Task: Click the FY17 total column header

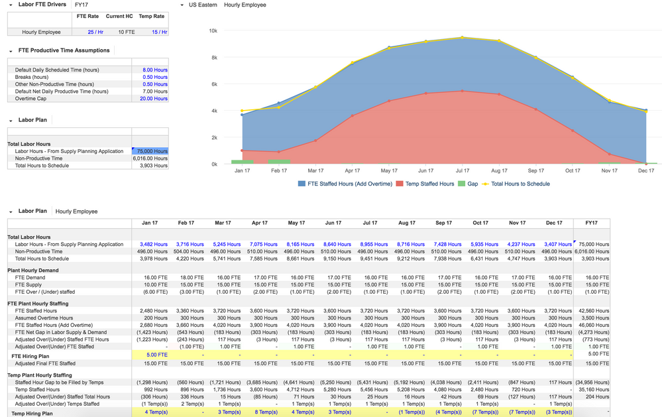Action: pos(592,223)
